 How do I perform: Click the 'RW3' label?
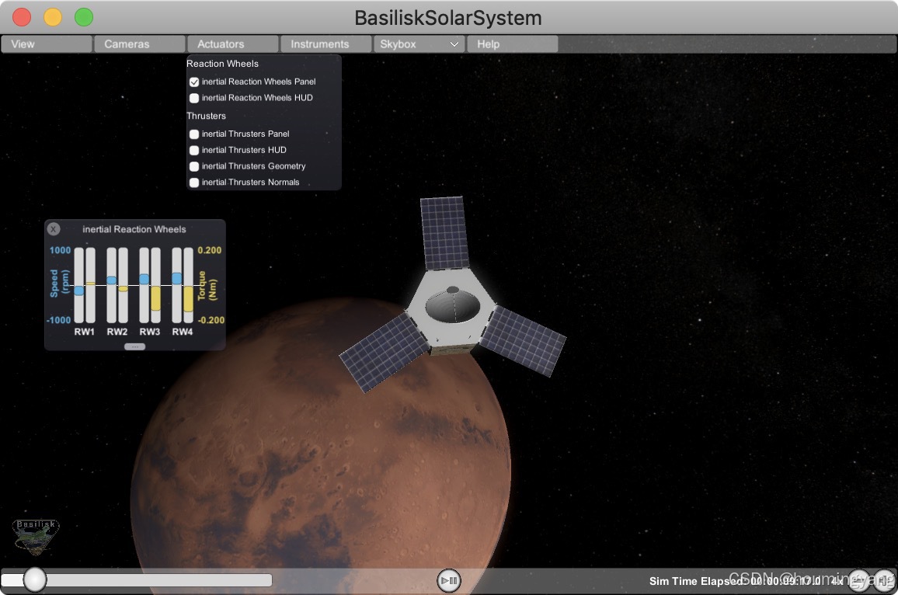[x=149, y=332]
